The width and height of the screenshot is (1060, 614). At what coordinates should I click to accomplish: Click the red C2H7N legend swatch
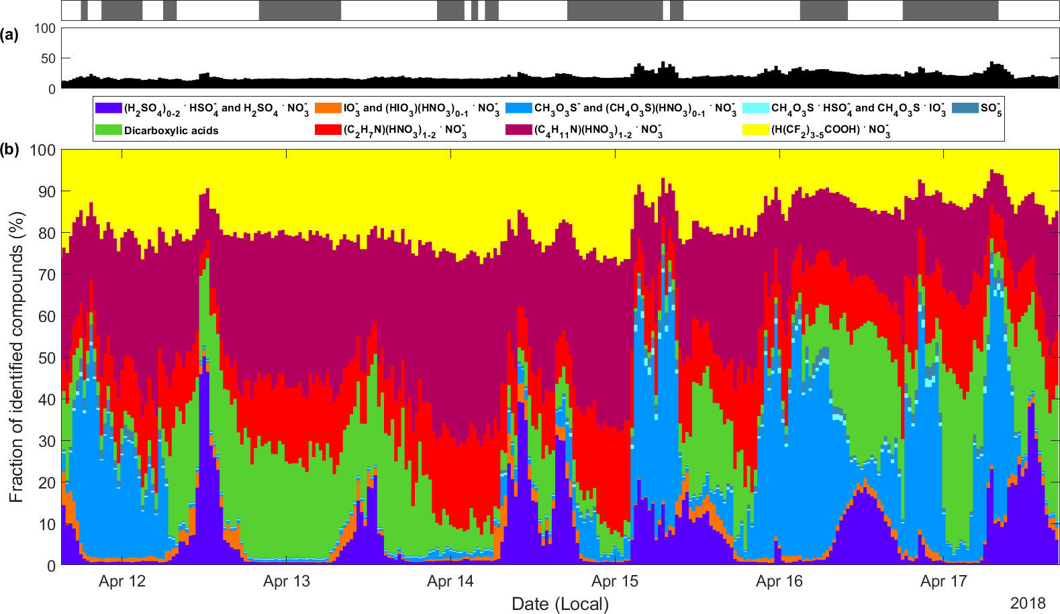point(328,130)
